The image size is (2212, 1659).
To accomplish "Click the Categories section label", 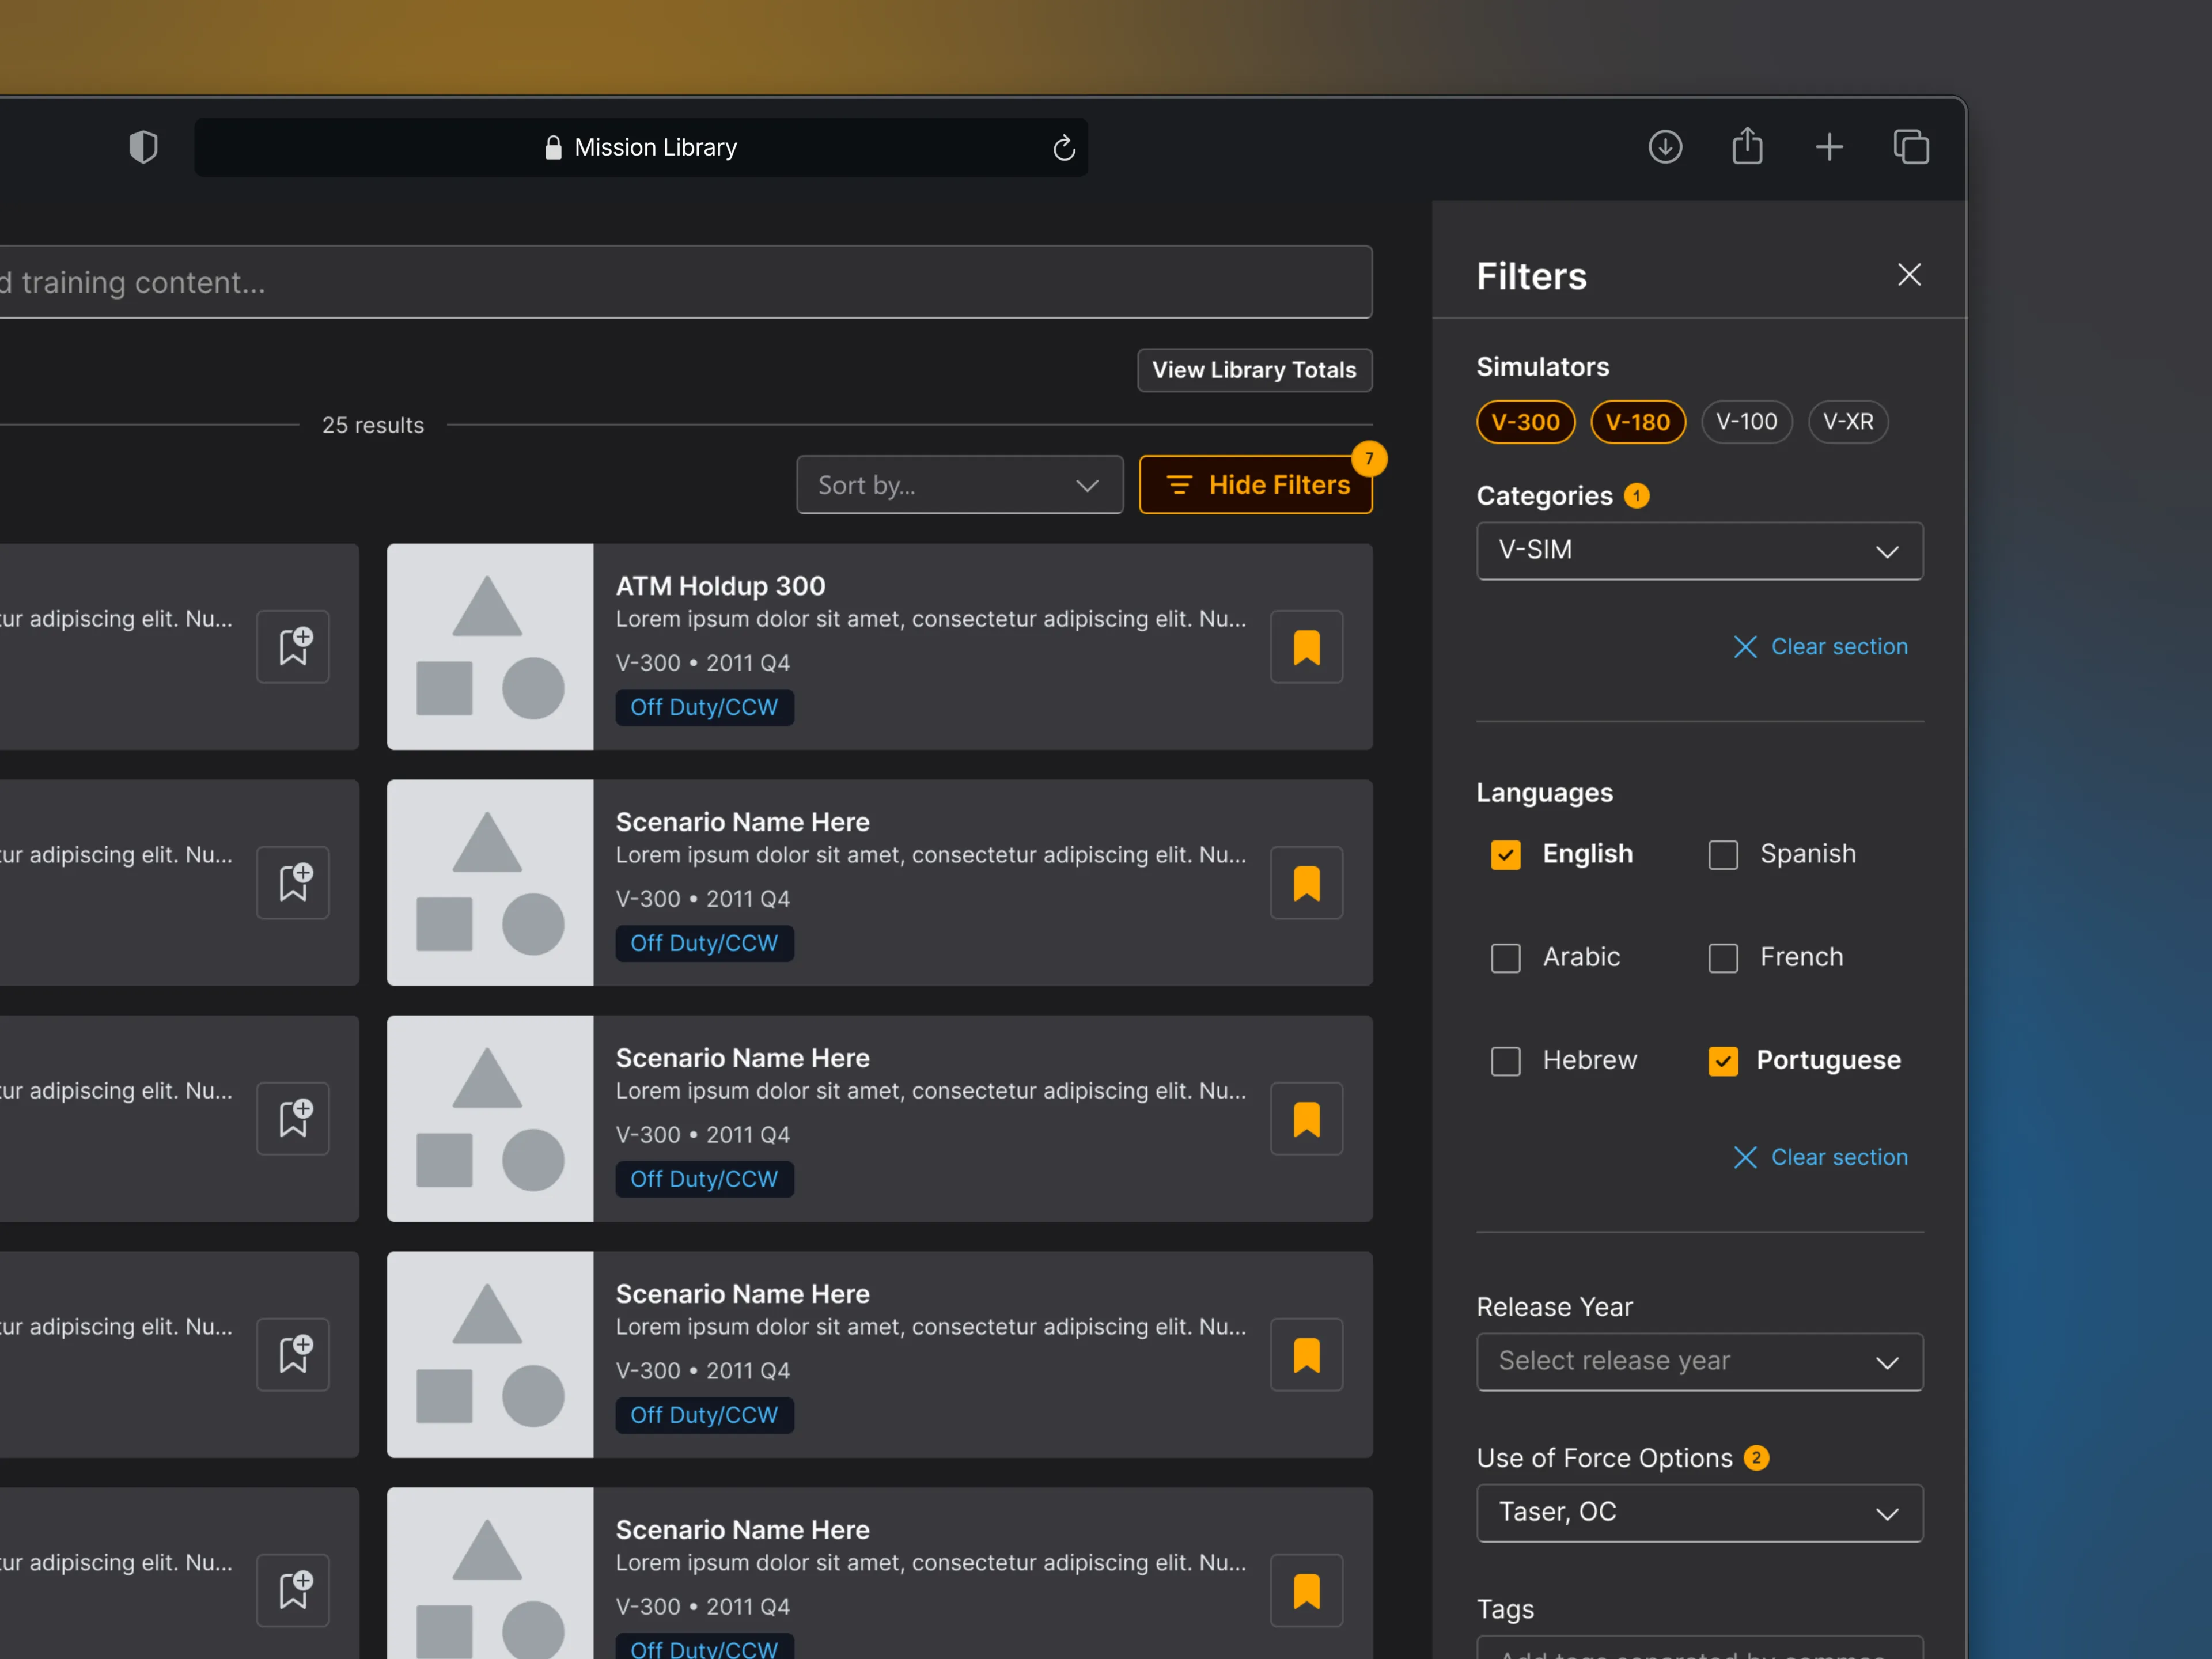I will coord(1545,496).
